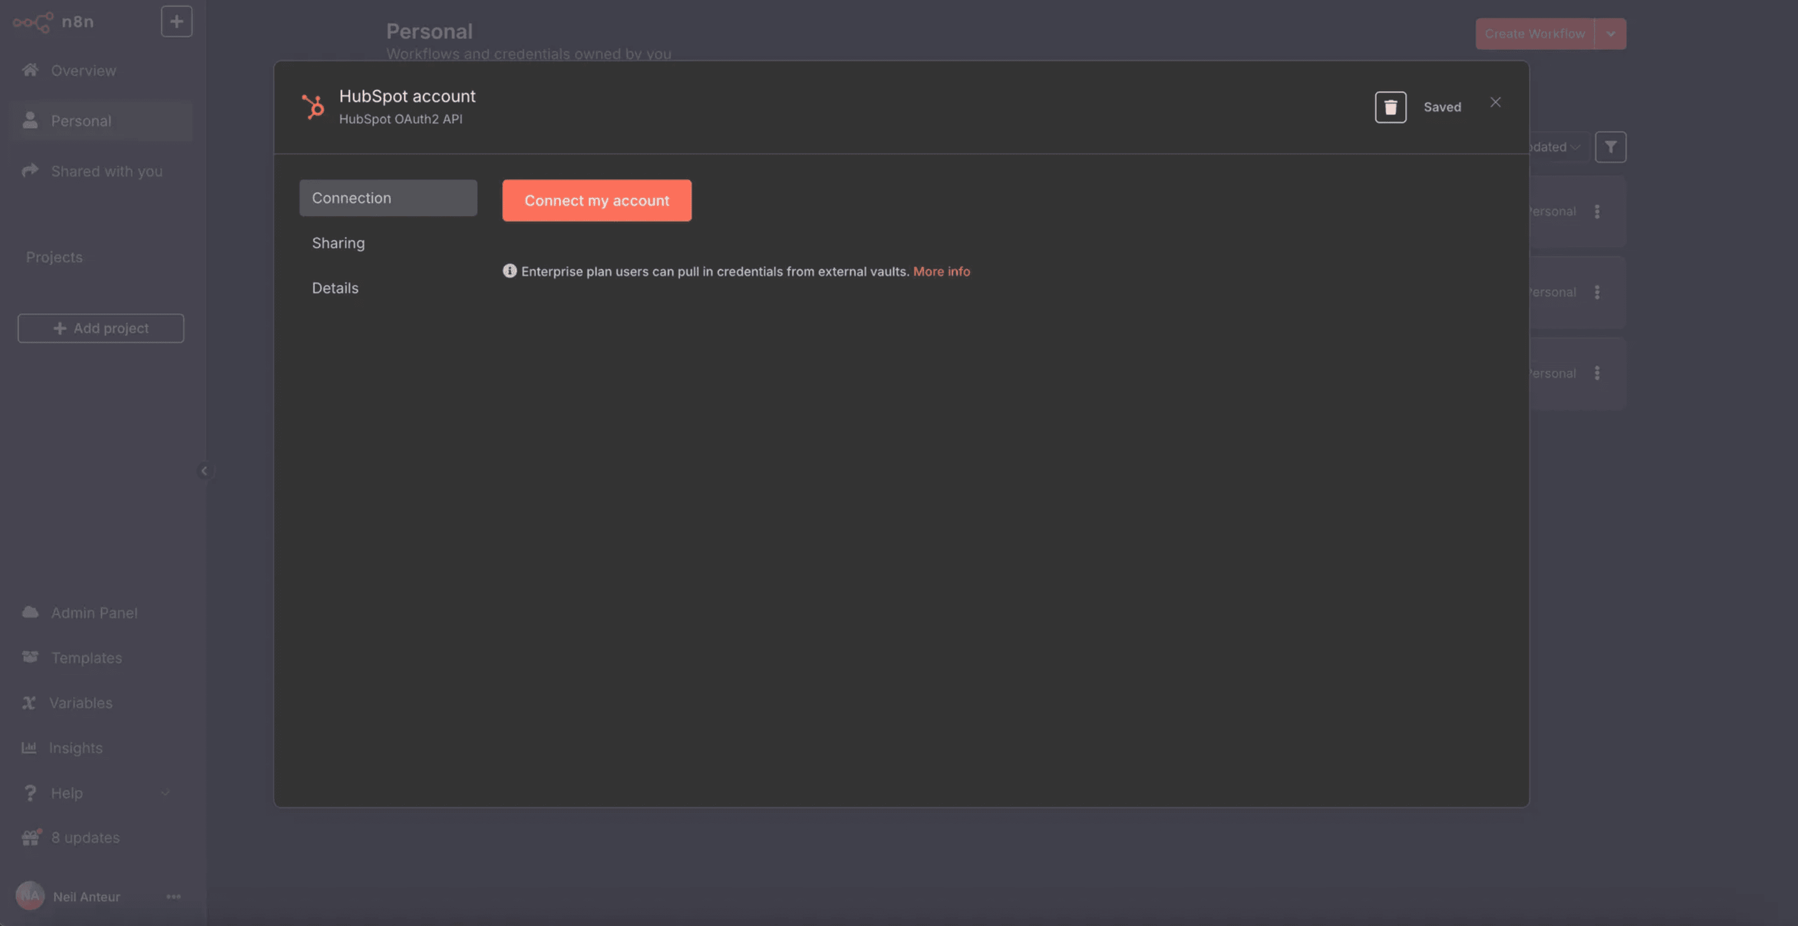Open the sort by updated dropdown
Screen dimensions: 1798x926
click(1559, 147)
